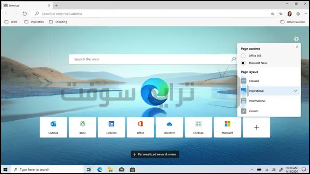Click the Outlook quick link tile
Viewport: 310px width, 174px height.
point(53,127)
